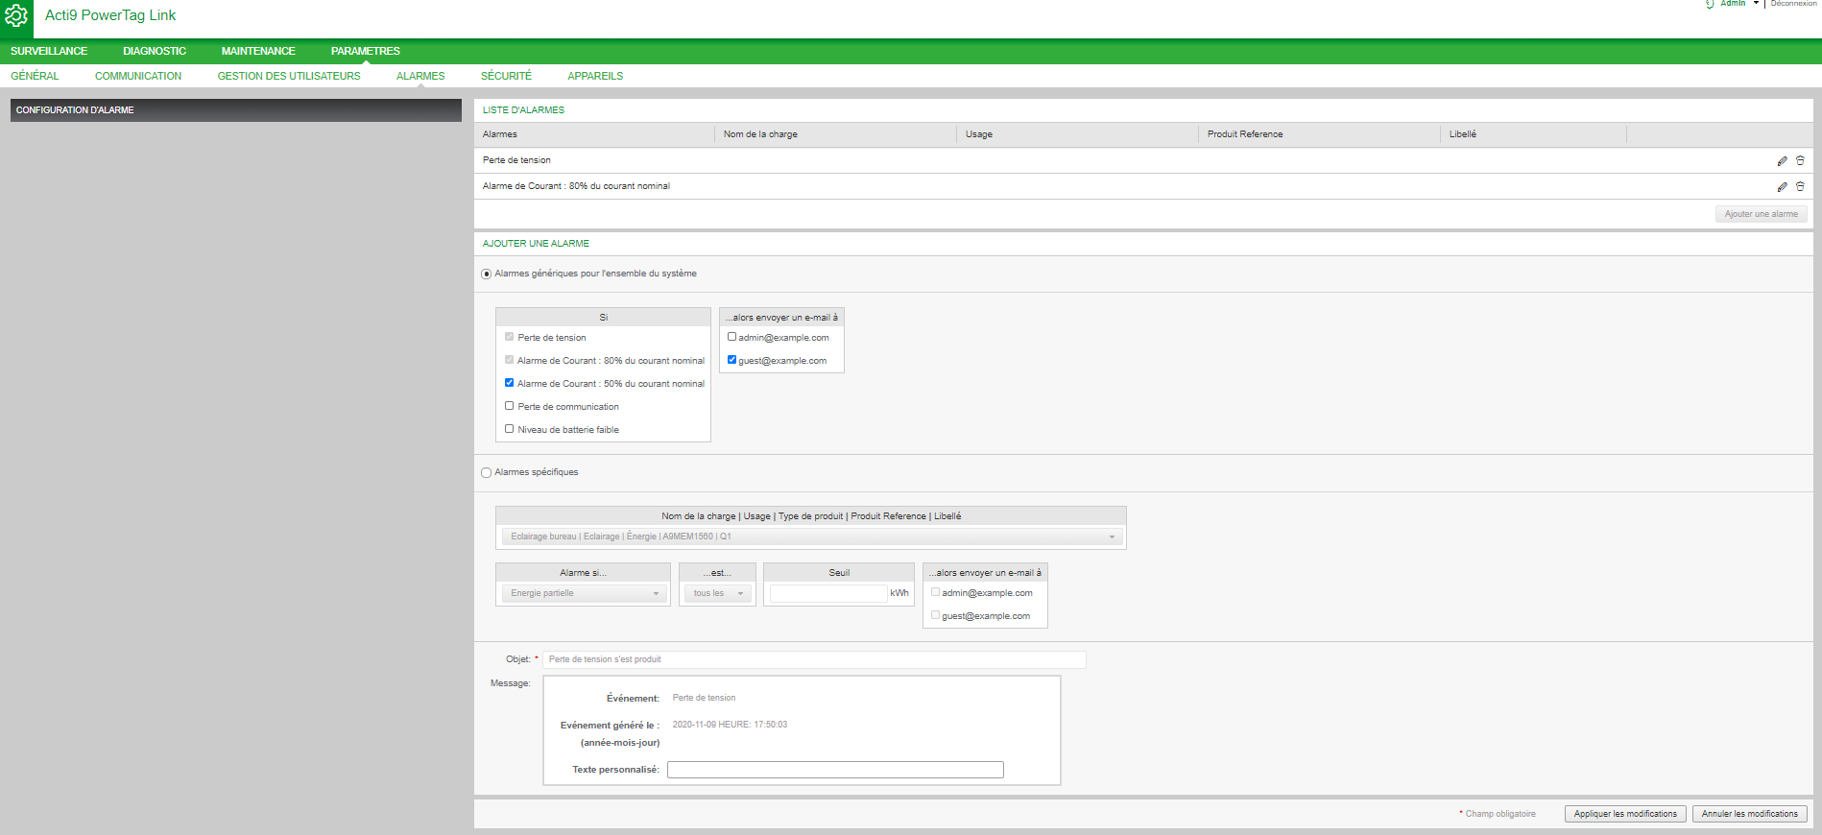Switch to the APPAREILS tab
The image size is (1822, 835).
(x=595, y=76)
